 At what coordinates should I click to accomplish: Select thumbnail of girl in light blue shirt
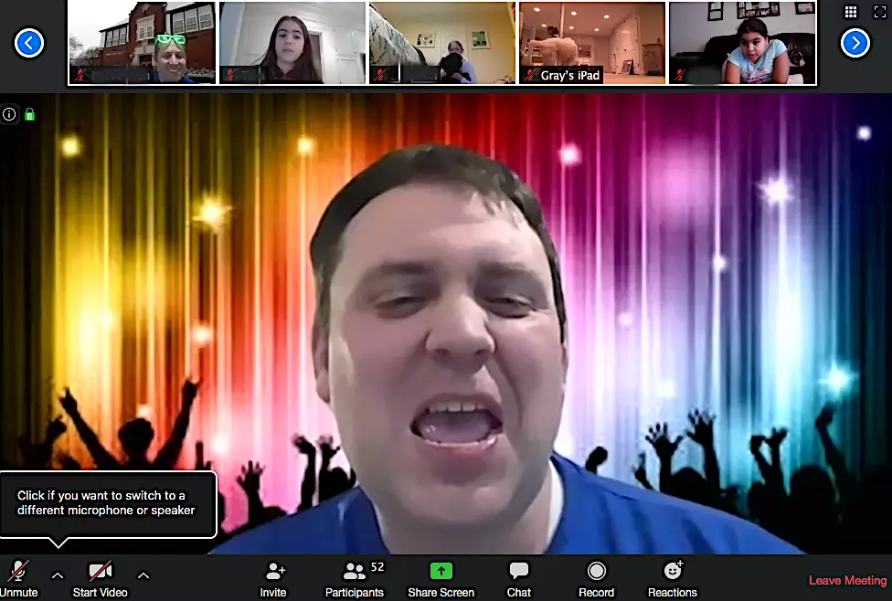pos(742,43)
